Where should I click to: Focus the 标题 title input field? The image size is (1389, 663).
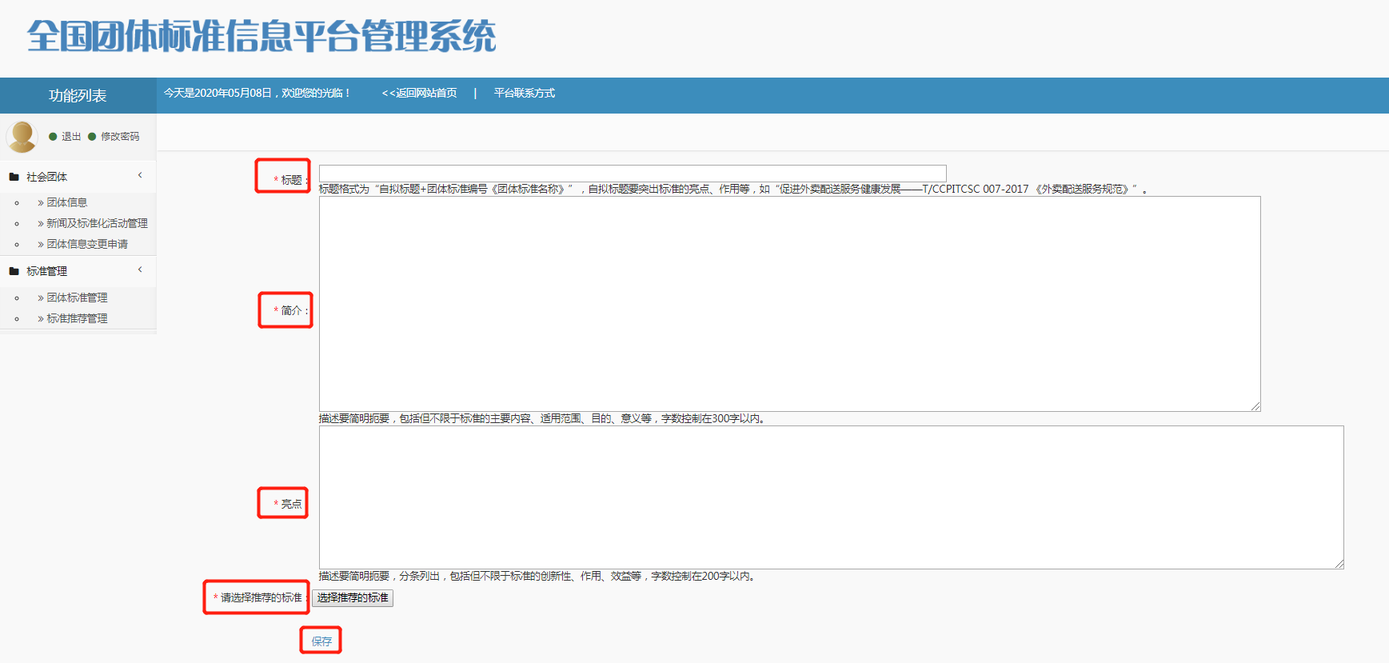(632, 173)
